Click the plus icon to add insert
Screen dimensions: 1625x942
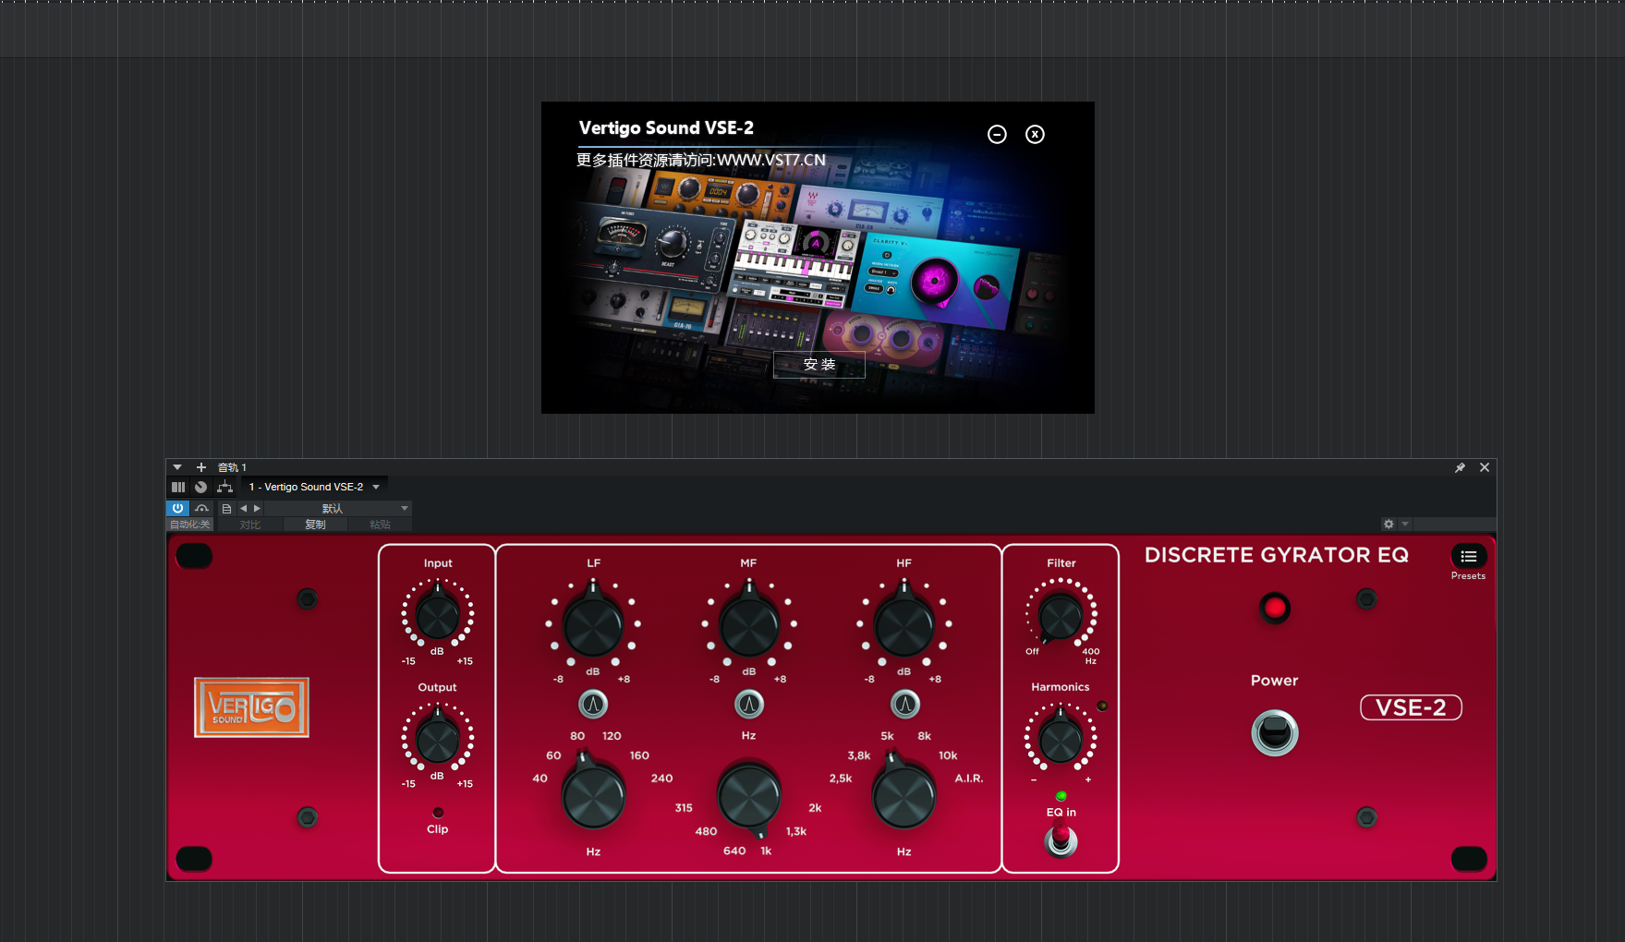coord(201,467)
